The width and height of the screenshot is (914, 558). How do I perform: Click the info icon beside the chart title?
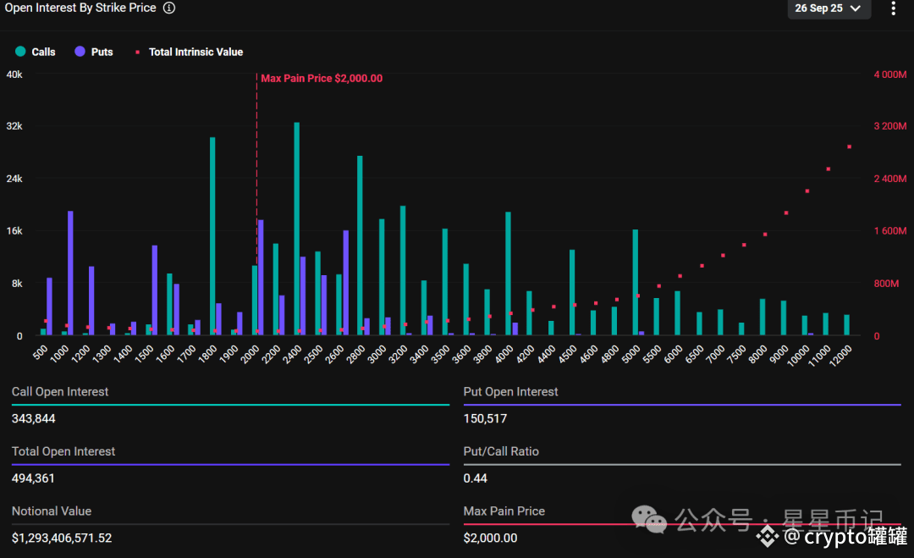click(169, 8)
